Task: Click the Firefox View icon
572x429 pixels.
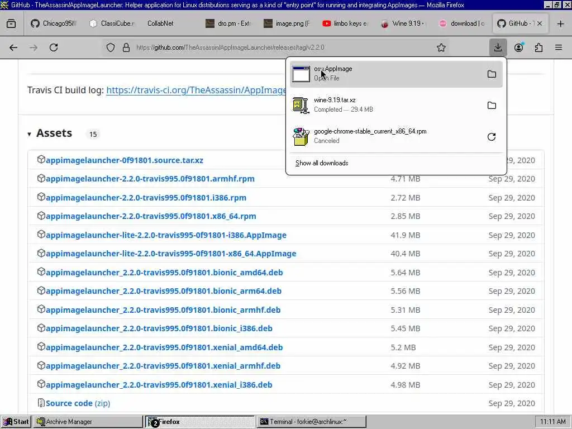Action: (11, 23)
